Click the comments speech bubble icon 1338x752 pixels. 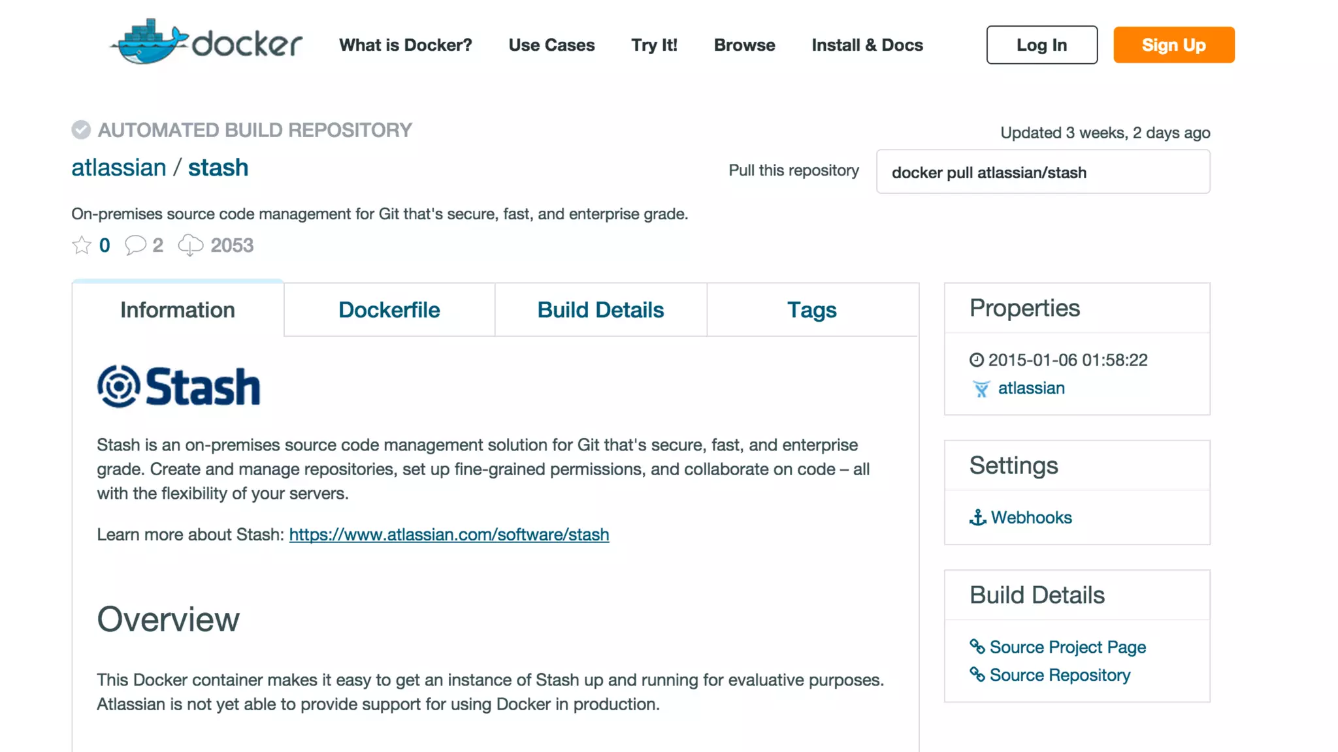(x=135, y=245)
